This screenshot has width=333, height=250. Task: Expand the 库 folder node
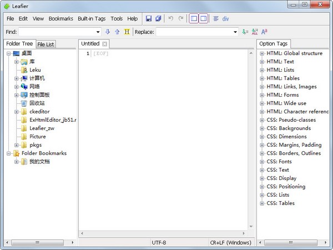[16, 62]
